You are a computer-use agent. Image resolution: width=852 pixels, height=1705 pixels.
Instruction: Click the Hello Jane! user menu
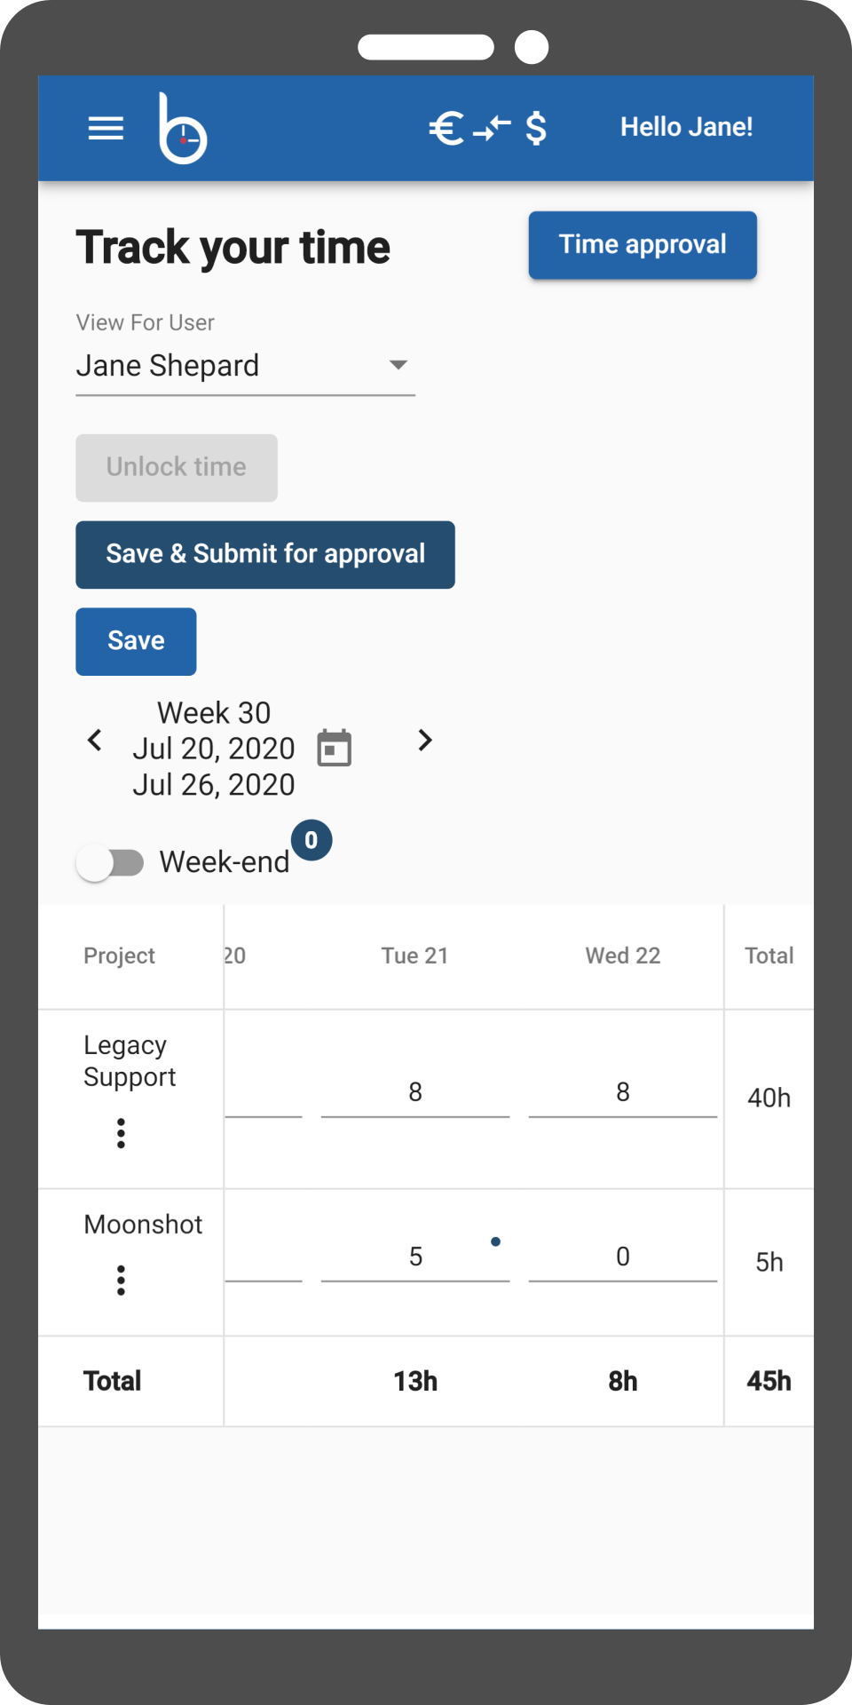pyautogui.click(x=686, y=127)
